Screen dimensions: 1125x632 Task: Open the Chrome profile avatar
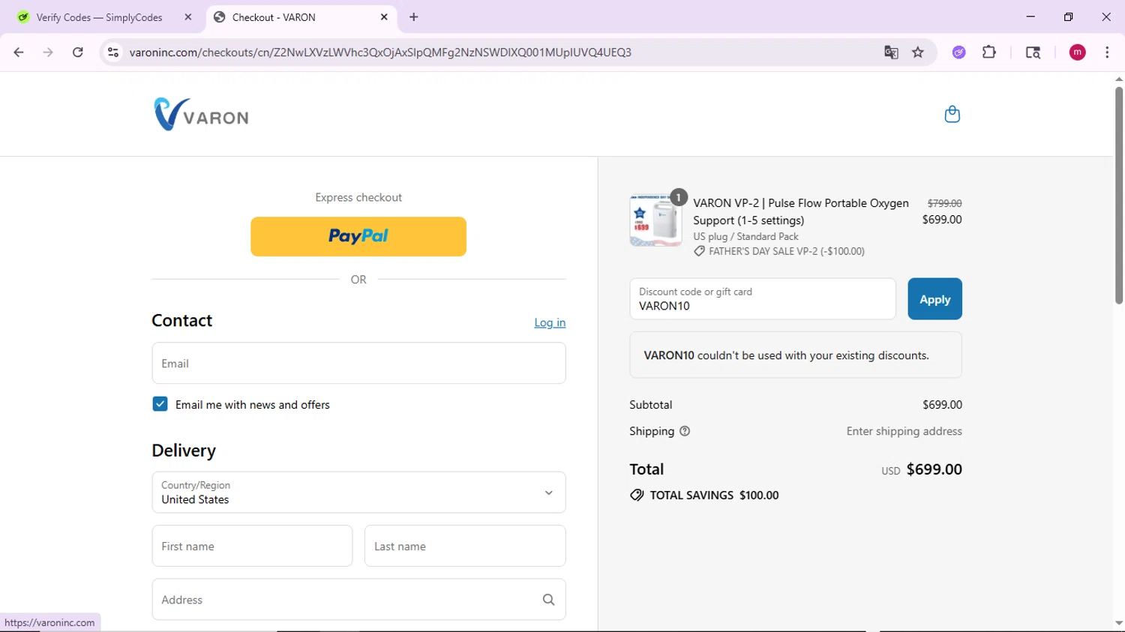(1078, 52)
